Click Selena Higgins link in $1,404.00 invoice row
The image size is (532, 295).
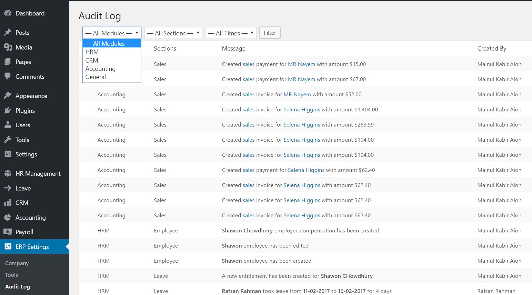click(x=302, y=109)
